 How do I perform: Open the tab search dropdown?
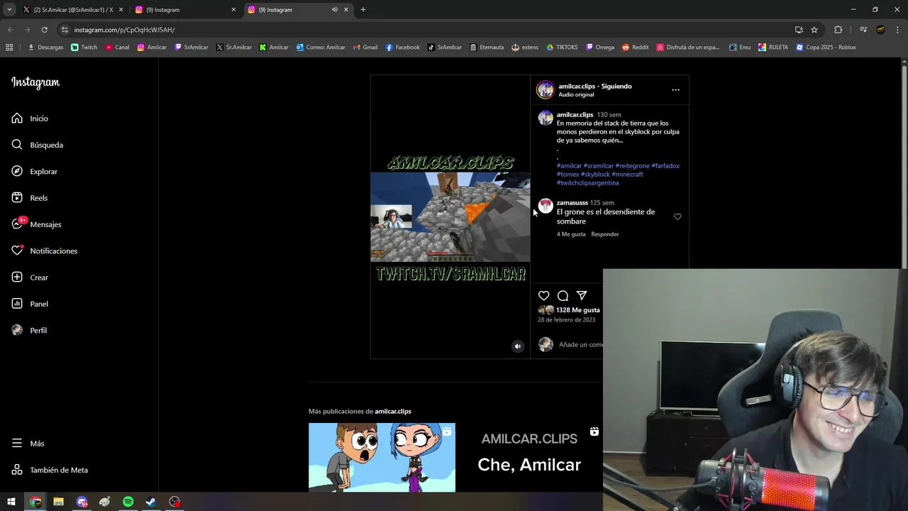(x=9, y=10)
